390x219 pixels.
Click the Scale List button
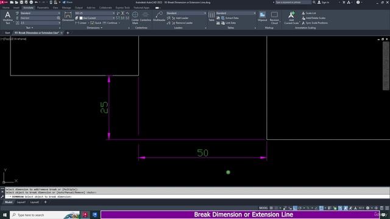309,13
